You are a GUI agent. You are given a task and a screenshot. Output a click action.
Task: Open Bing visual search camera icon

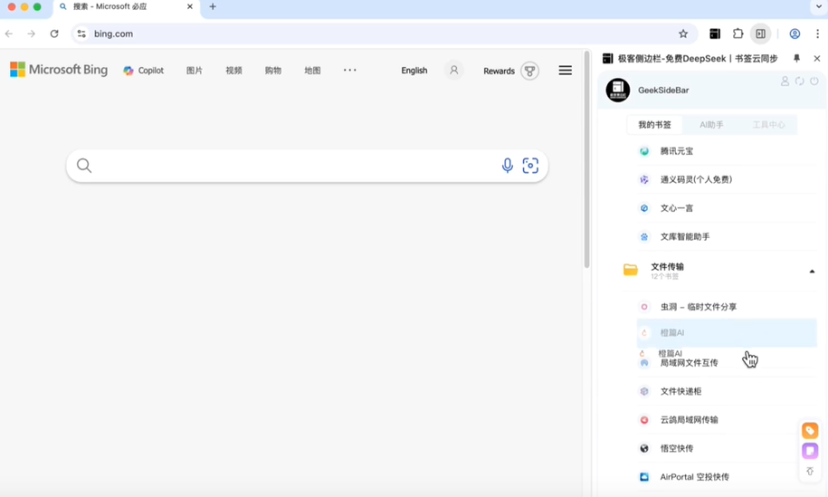click(x=530, y=166)
